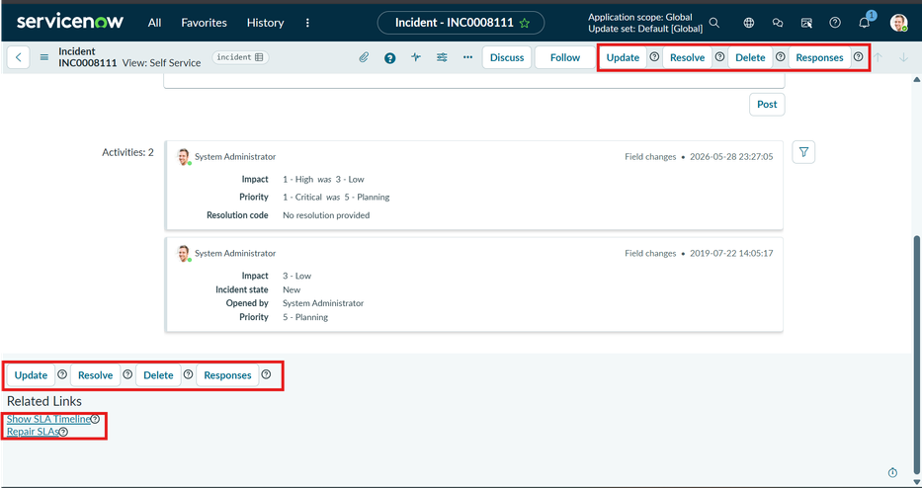Open the All menu
Image resolution: width=922 pixels, height=488 pixels.
click(154, 23)
